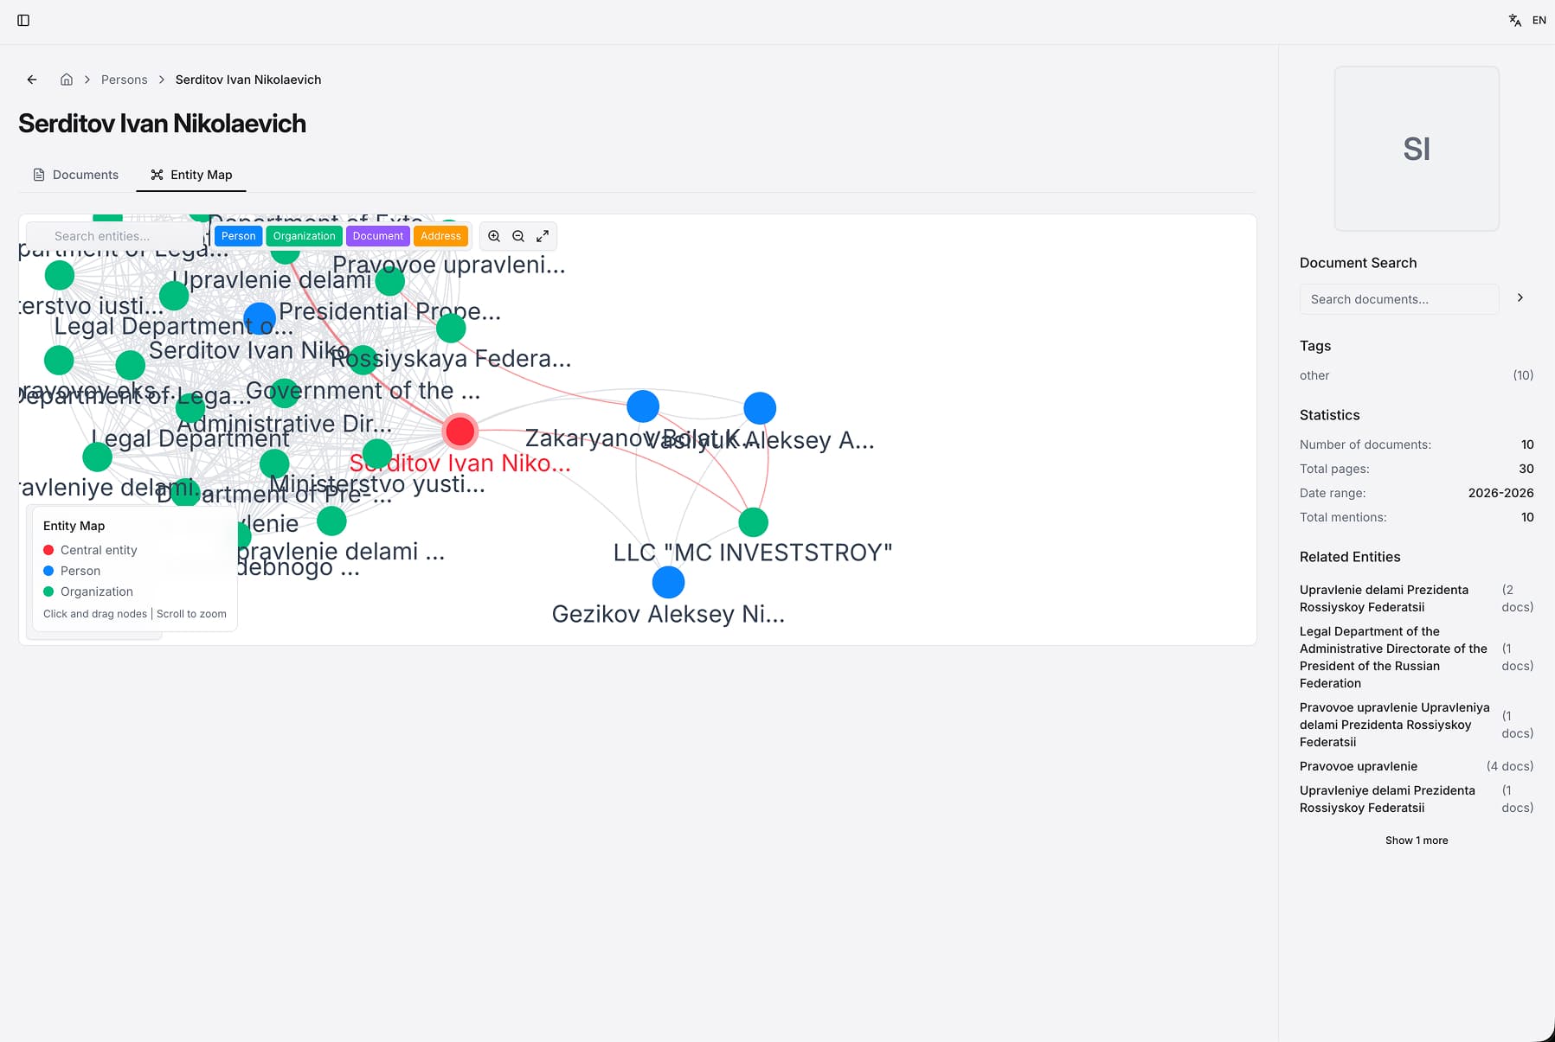Open the EN language selector
Screen dimensions: 1555x1042
pos(1539,19)
